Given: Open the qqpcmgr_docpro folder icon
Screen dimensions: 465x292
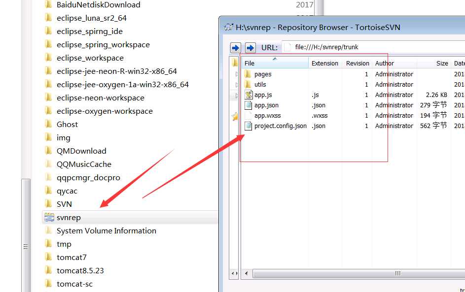Looking at the screenshot, I should pyautogui.click(x=49, y=177).
